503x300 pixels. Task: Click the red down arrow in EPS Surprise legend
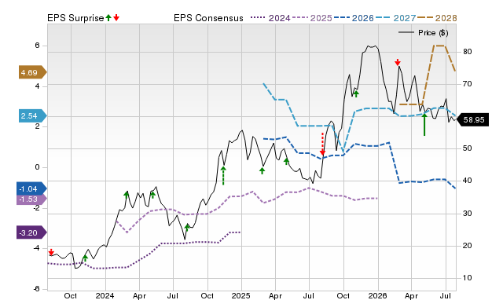[116, 18]
